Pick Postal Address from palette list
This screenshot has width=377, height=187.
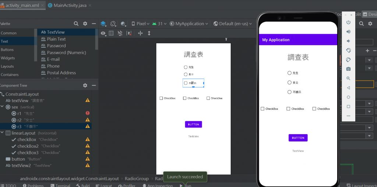(61, 73)
